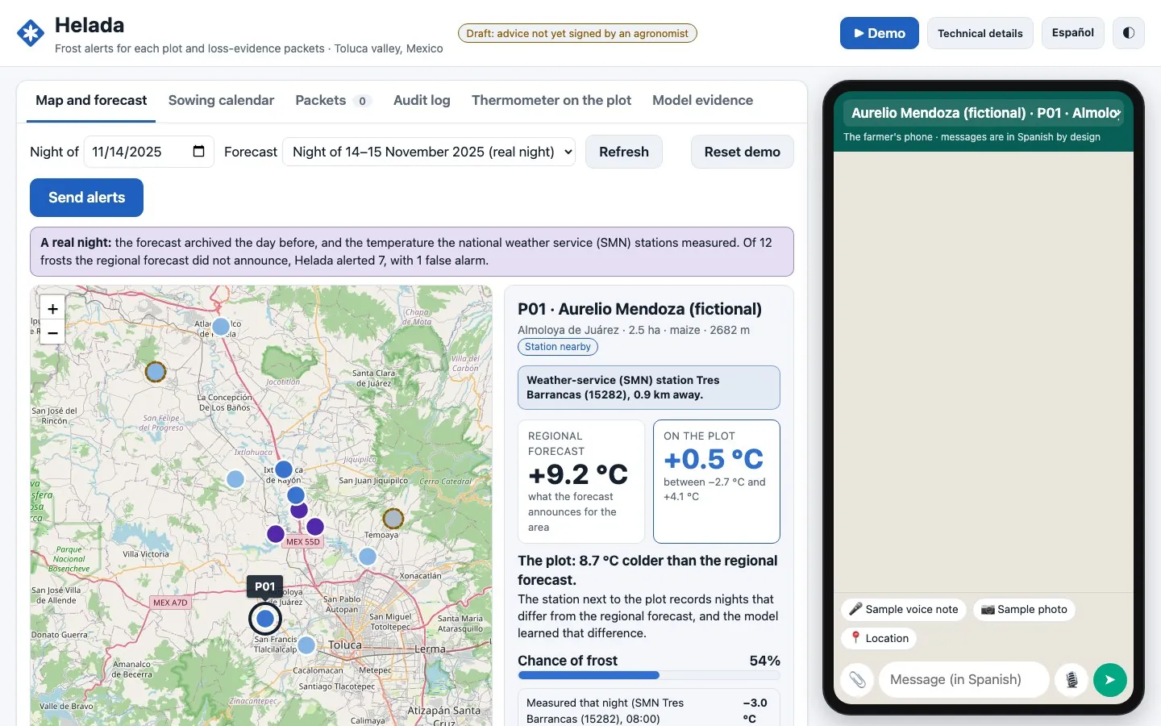Image resolution: width=1161 pixels, height=726 pixels.
Task: Click the light blue marker near Toluca
Action: coord(306,645)
